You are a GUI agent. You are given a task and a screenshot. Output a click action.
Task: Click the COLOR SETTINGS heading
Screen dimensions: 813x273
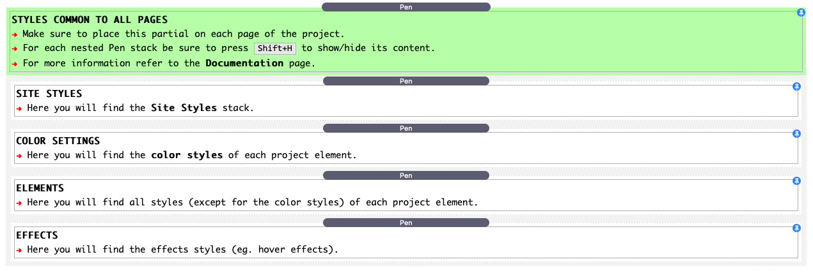[x=58, y=141]
